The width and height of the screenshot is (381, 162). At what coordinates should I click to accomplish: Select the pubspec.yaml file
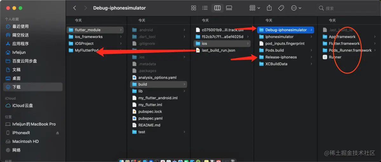pos(147,118)
